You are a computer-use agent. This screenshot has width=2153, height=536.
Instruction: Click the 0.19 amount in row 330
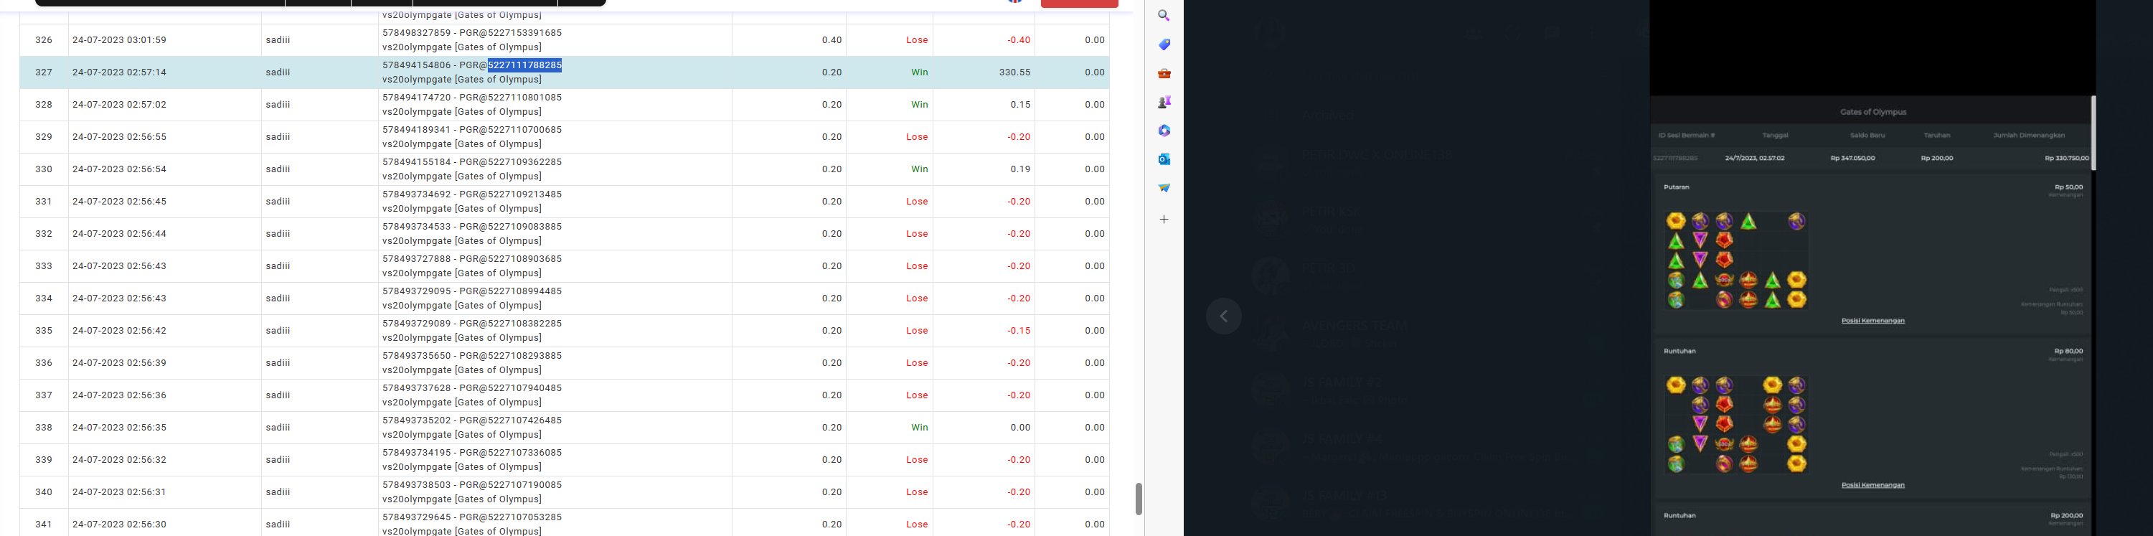1019,169
